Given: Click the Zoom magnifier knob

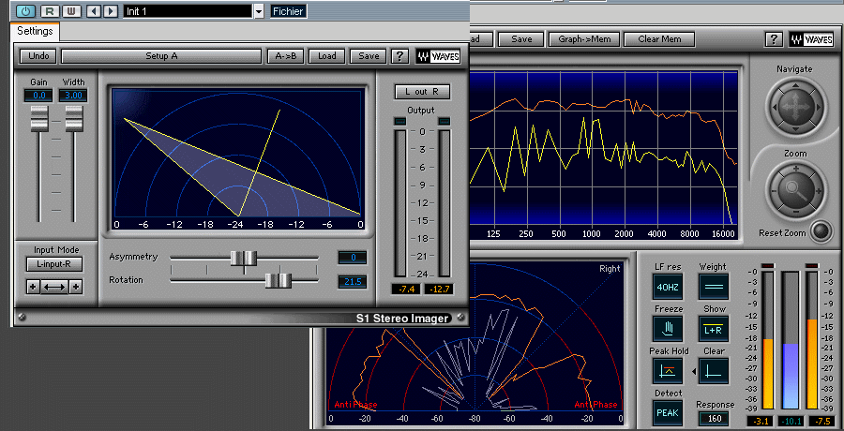Looking at the screenshot, I should [x=795, y=188].
